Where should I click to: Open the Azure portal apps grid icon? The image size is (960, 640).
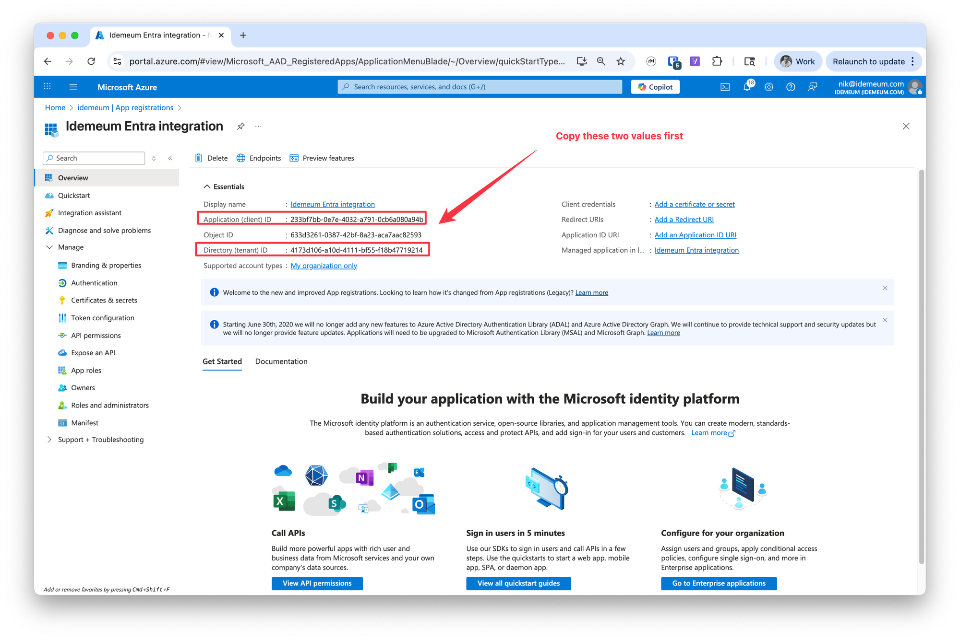coord(47,87)
